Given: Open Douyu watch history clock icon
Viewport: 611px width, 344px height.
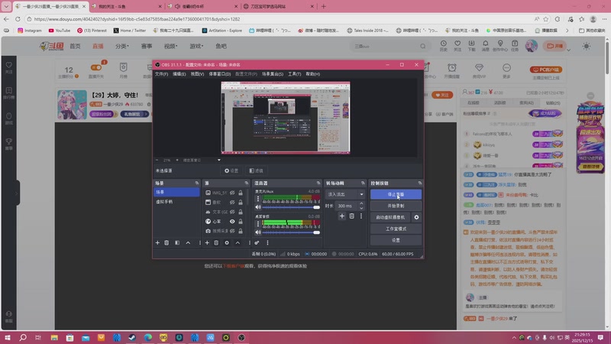Looking at the screenshot, I should [444, 45].
